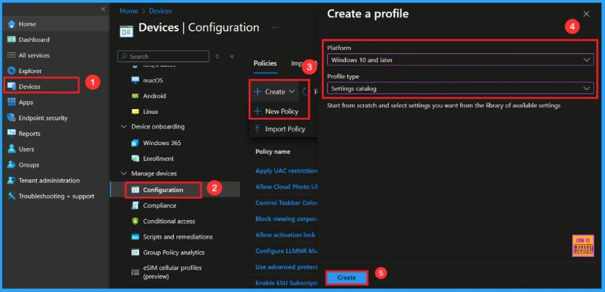Expand the Create dropdown button
Screen dimensions: 605x292
click(x=274, y=91)
